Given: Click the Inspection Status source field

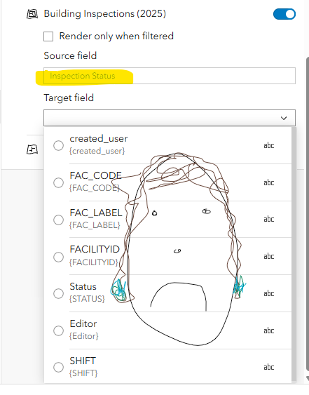Looking at the screenshot, I should (170, 76).
